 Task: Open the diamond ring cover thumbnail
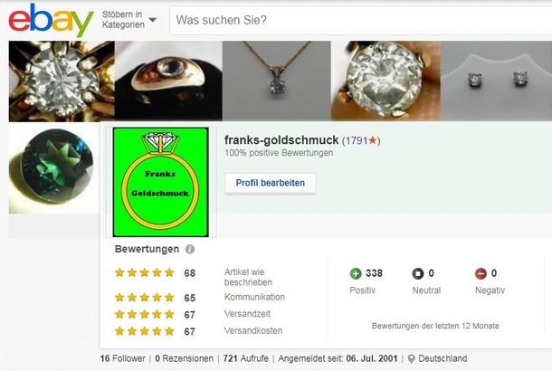point(62,81)
